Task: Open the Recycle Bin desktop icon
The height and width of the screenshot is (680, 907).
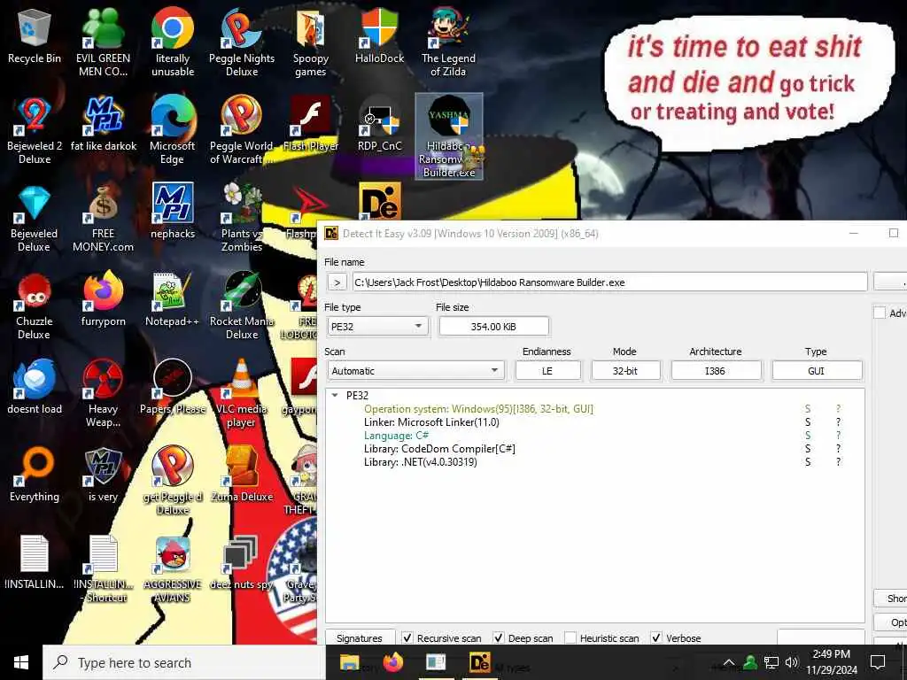Action: [x=35, y=35]
